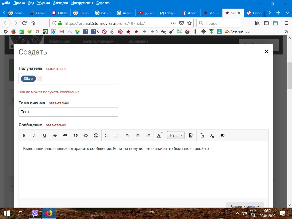Image resolution: width=292 pixels, height=219 pixels.
Task: Close the Создать message dialog
Action: [267, 52]
